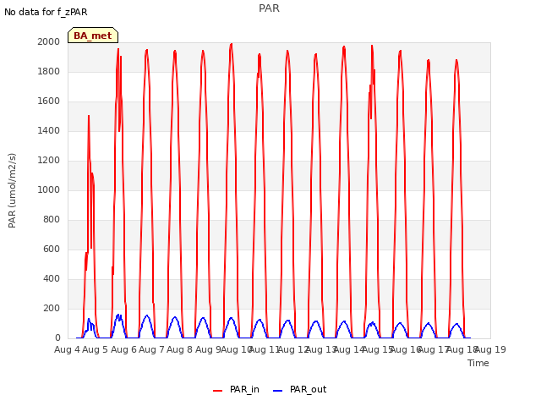Viewport: 541px width, 406px height.
Task: Click the 800 y-axis tick label
Action: pyautogui.click(x=52, y=220)
